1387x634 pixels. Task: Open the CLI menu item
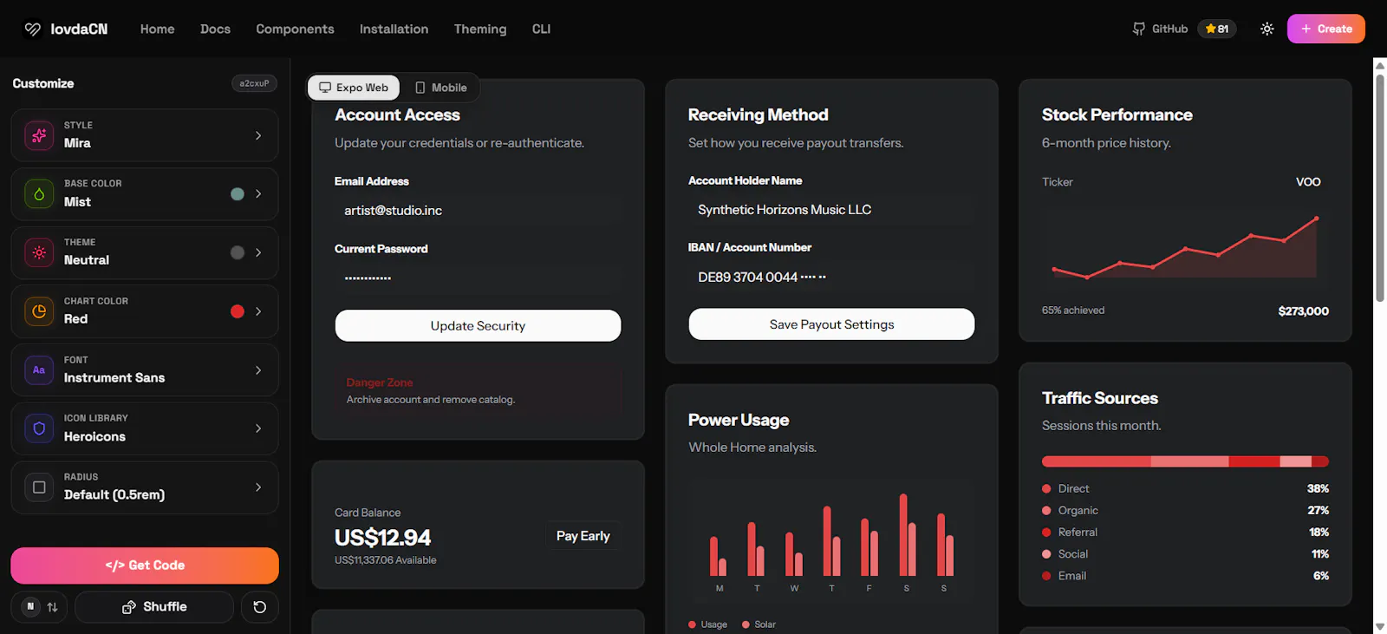[541, 29]
